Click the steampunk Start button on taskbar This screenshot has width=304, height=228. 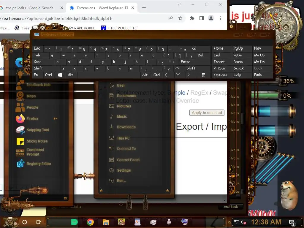[10, 222]
